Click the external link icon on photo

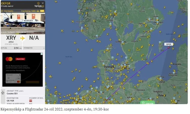click(x=43, y=32)
